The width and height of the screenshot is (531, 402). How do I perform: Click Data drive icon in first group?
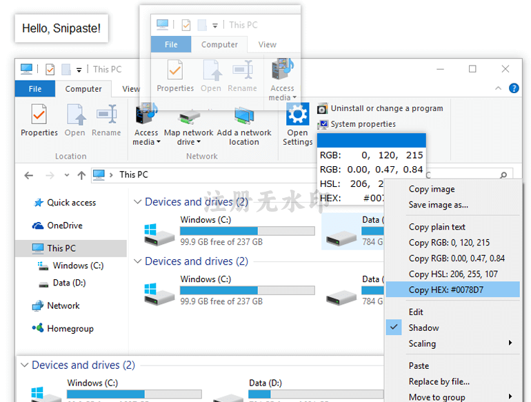pyautogui.click(x=341, y=237)
